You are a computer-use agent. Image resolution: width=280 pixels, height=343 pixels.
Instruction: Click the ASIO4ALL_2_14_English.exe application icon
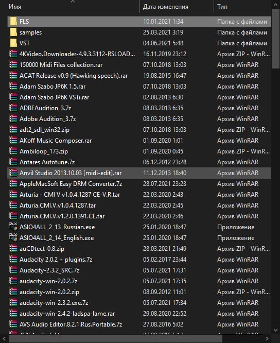[x=13, y=238]
